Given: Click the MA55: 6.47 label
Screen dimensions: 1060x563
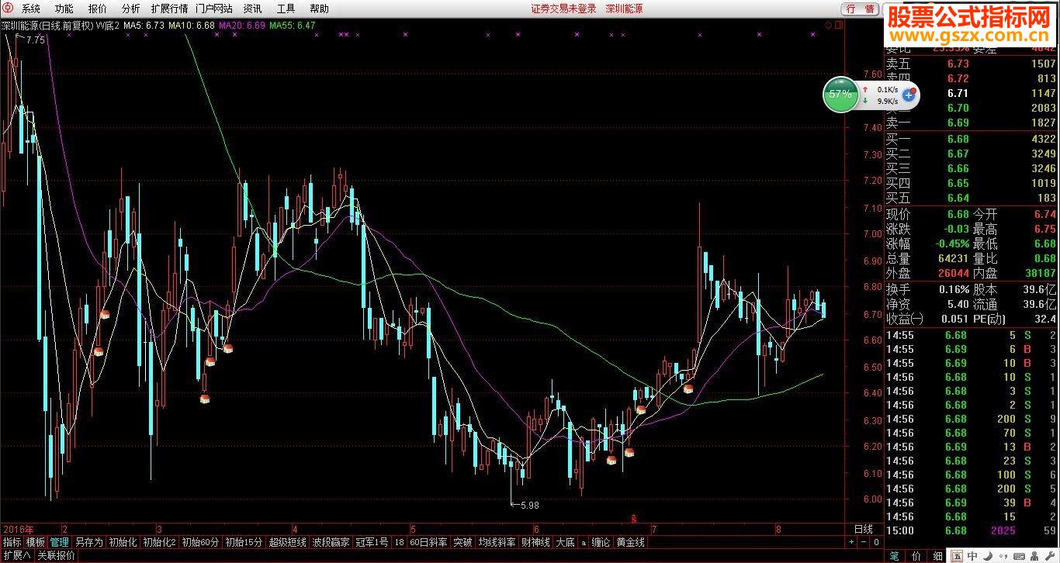Looking at the screenshot, I should tap(292, 25).
